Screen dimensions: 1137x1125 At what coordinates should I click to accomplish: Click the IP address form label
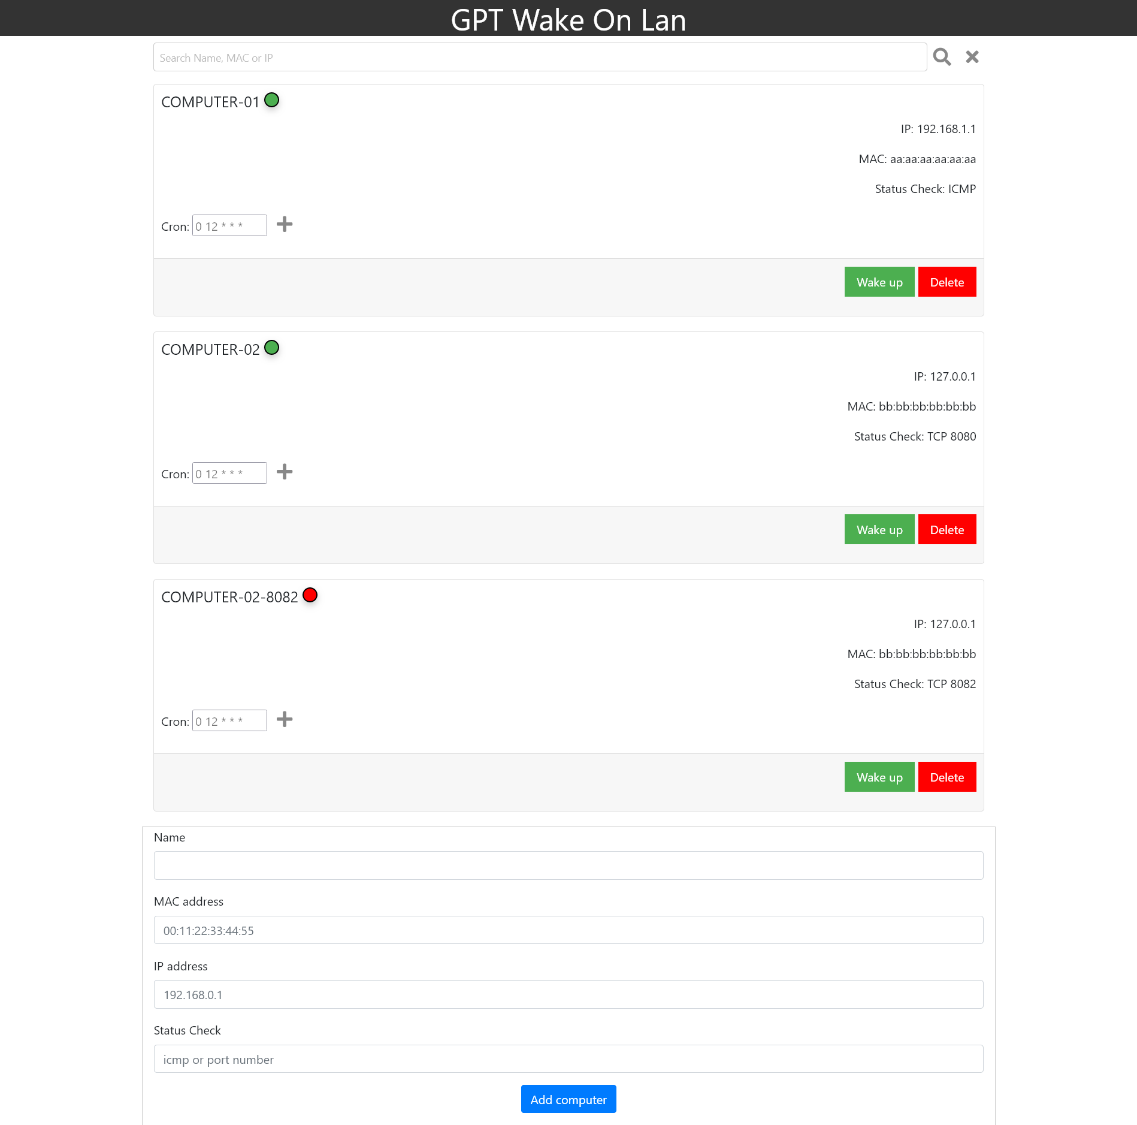[x=181, y=966]
